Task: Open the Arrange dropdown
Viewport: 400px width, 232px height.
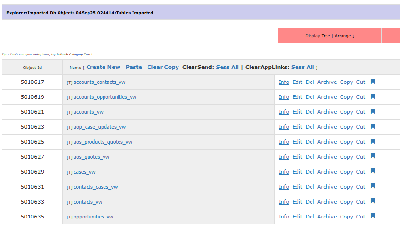Action: 344,36
